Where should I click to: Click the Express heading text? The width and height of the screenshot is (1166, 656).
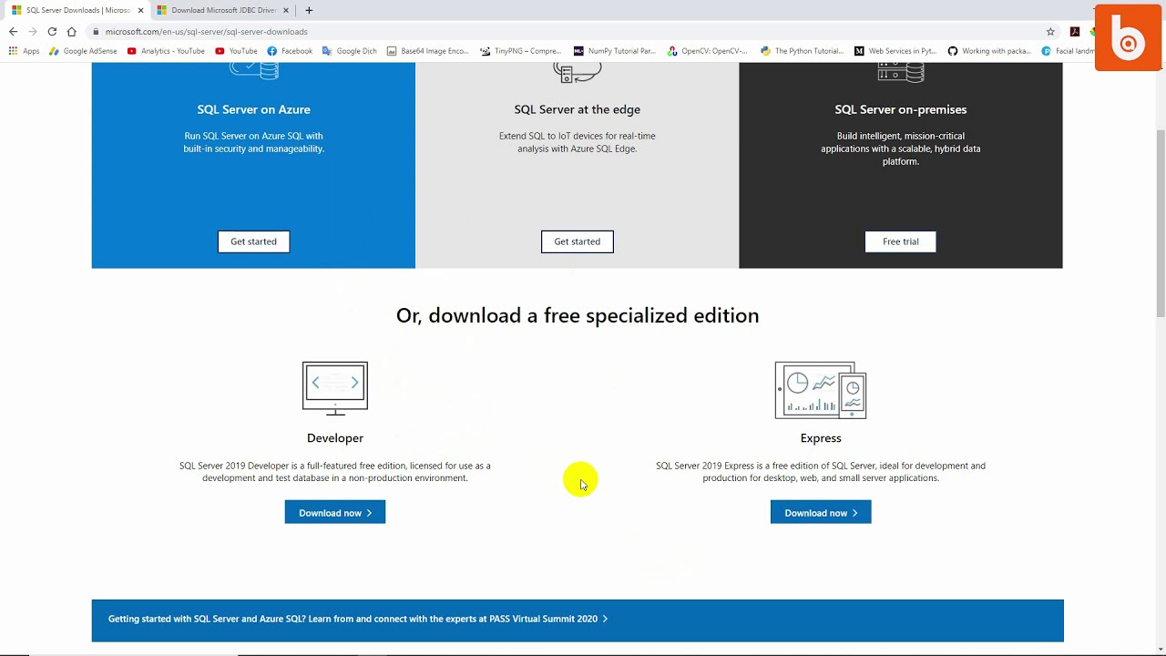(821, 438)
